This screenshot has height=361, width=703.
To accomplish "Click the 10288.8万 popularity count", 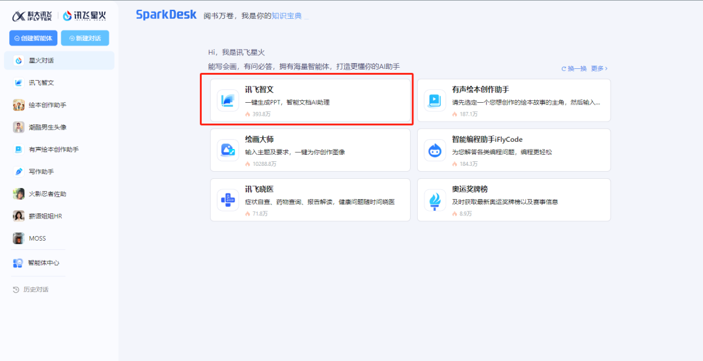I will pos(264,164).
